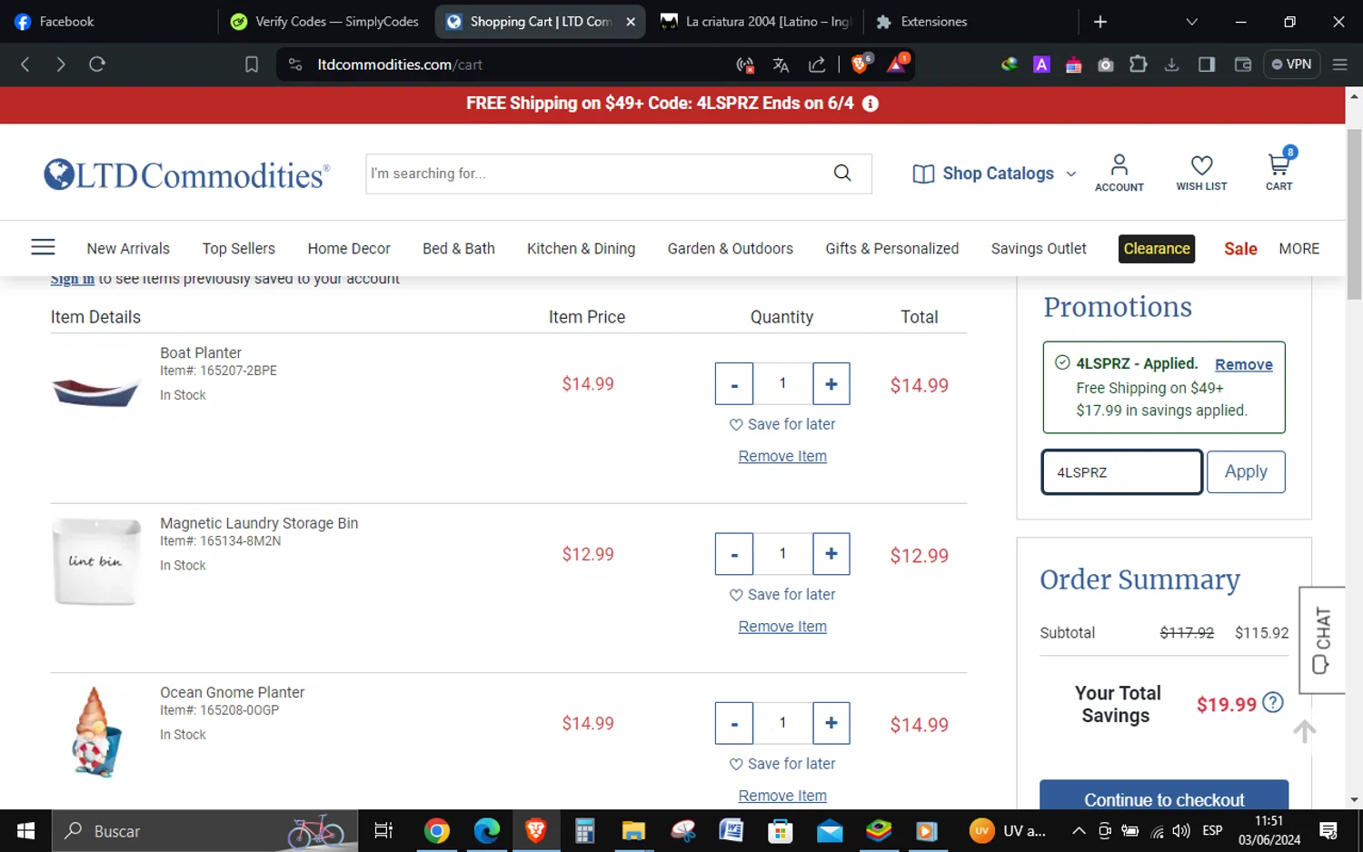Click the Apply promo button
1363x852 pixels.
point(1246,471)
